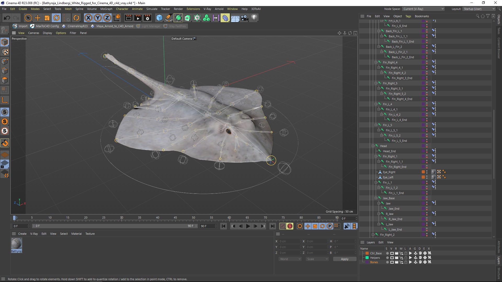Viewport: 502px width, 282px height.
Task: Toggle Y axis lock
Action: [98, 18]
